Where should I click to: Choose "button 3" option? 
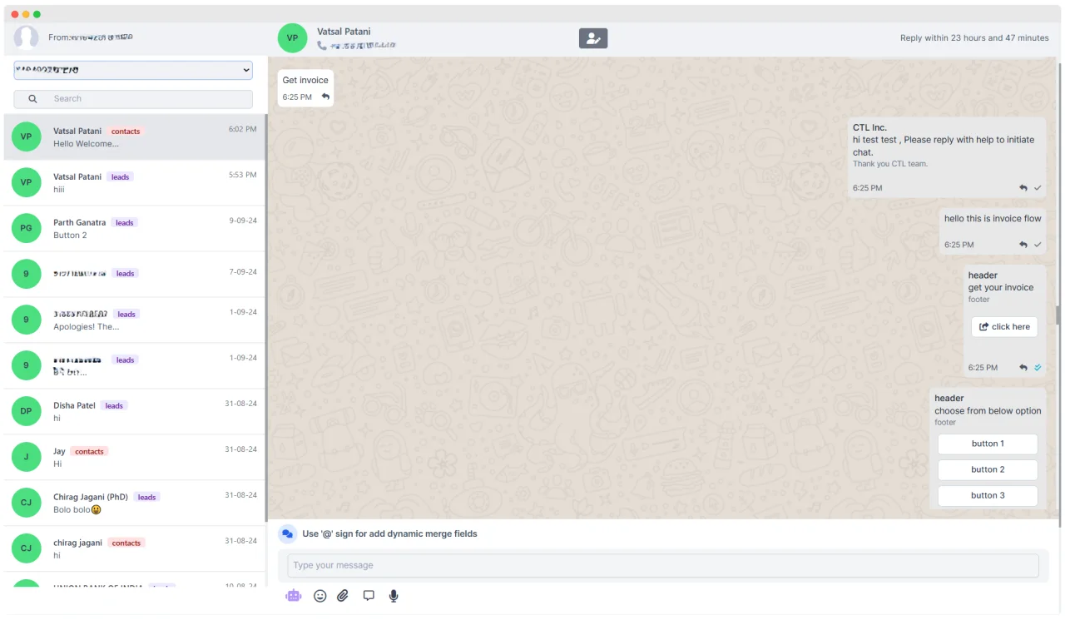[988, 496]
